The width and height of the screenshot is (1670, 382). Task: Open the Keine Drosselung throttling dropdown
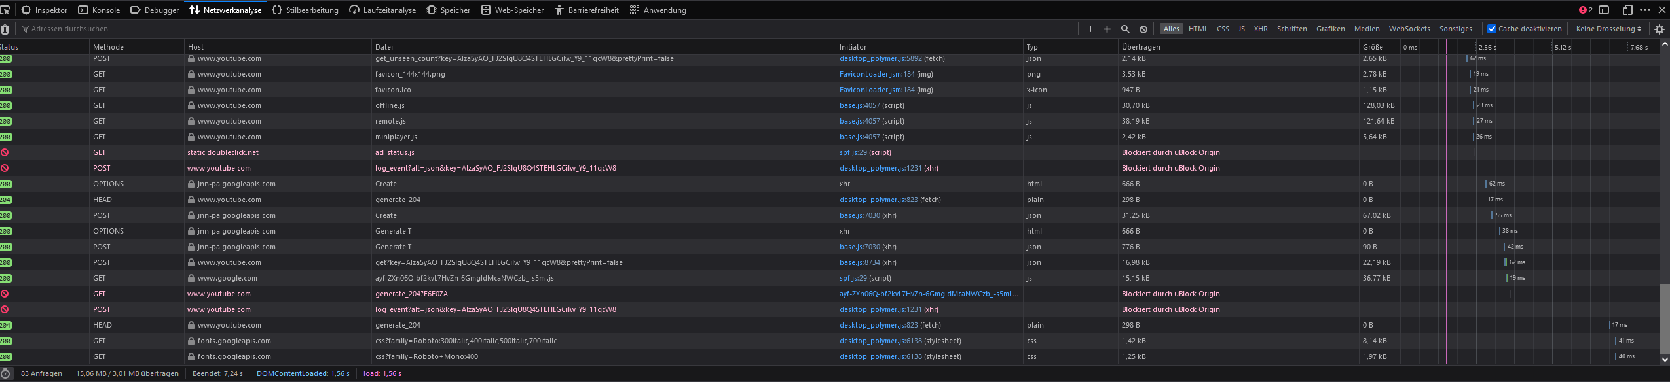pos(1608,29)
